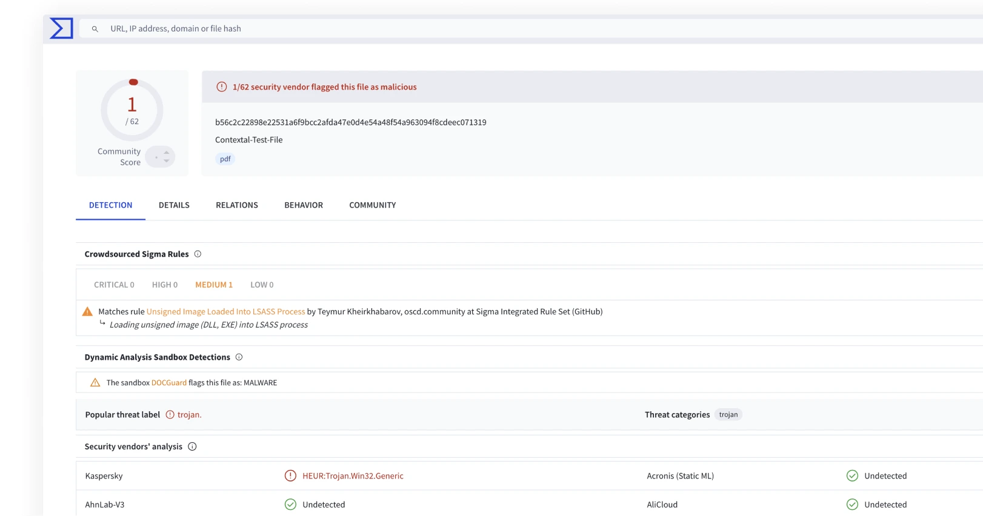Click the Loading unsigned image description line
This screenshot has width=983, height=516.
pos(208,325)
